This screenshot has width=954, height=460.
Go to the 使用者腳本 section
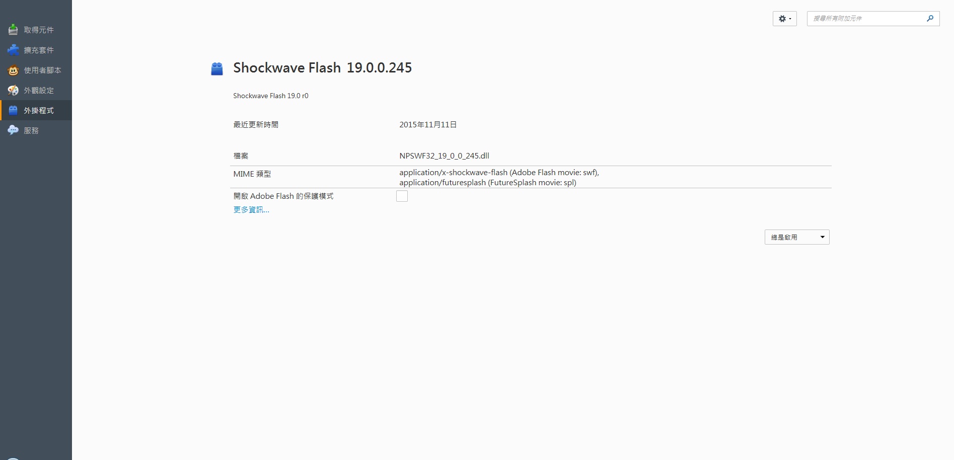(x=36, y=70)
